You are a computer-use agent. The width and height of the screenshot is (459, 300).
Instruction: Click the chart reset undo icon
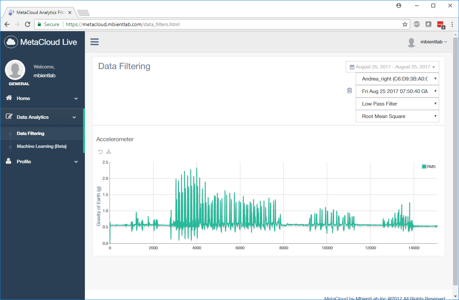pyautogui.click(x=100, y=151)
